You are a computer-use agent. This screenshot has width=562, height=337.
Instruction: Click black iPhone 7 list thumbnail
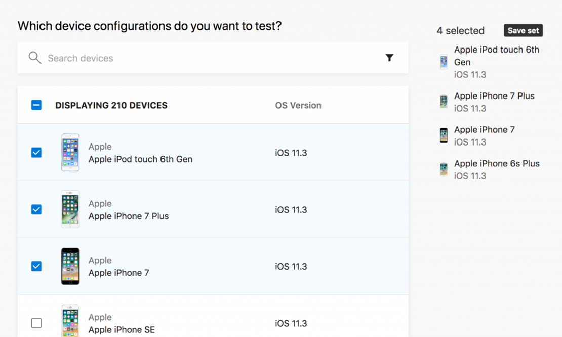pyautogui.click(x=70, y=266)
